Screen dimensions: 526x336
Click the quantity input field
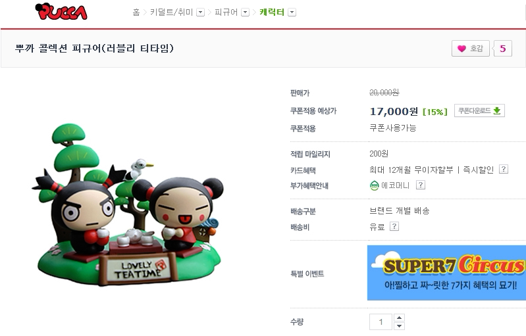[381, 322]
